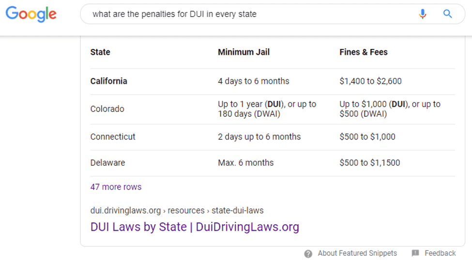Click California's fines $1,400 to $2,600
This screenshot has width=472, height=266.
[x=370, y=81]
